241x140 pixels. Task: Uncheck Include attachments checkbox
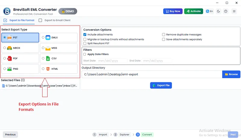pyautogui.click(x=85, y=35)
